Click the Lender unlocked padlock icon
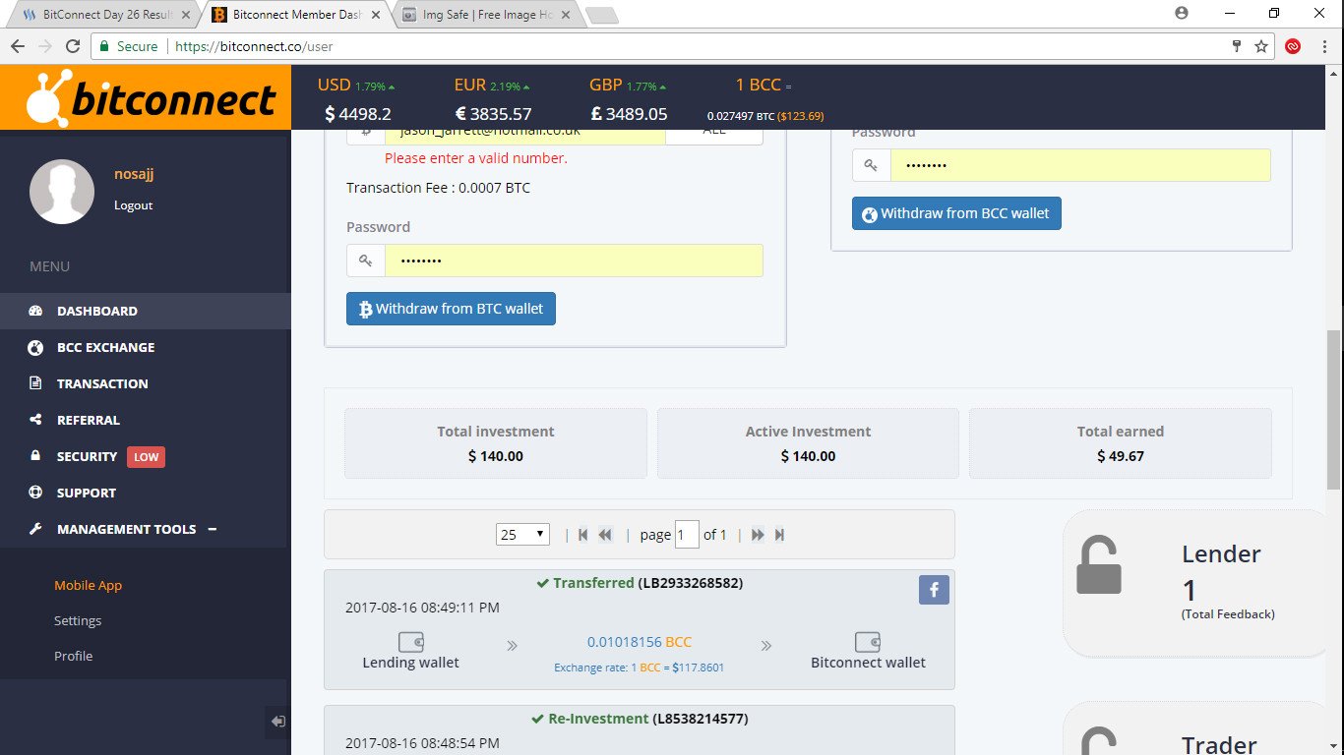 coord(1099,565)
